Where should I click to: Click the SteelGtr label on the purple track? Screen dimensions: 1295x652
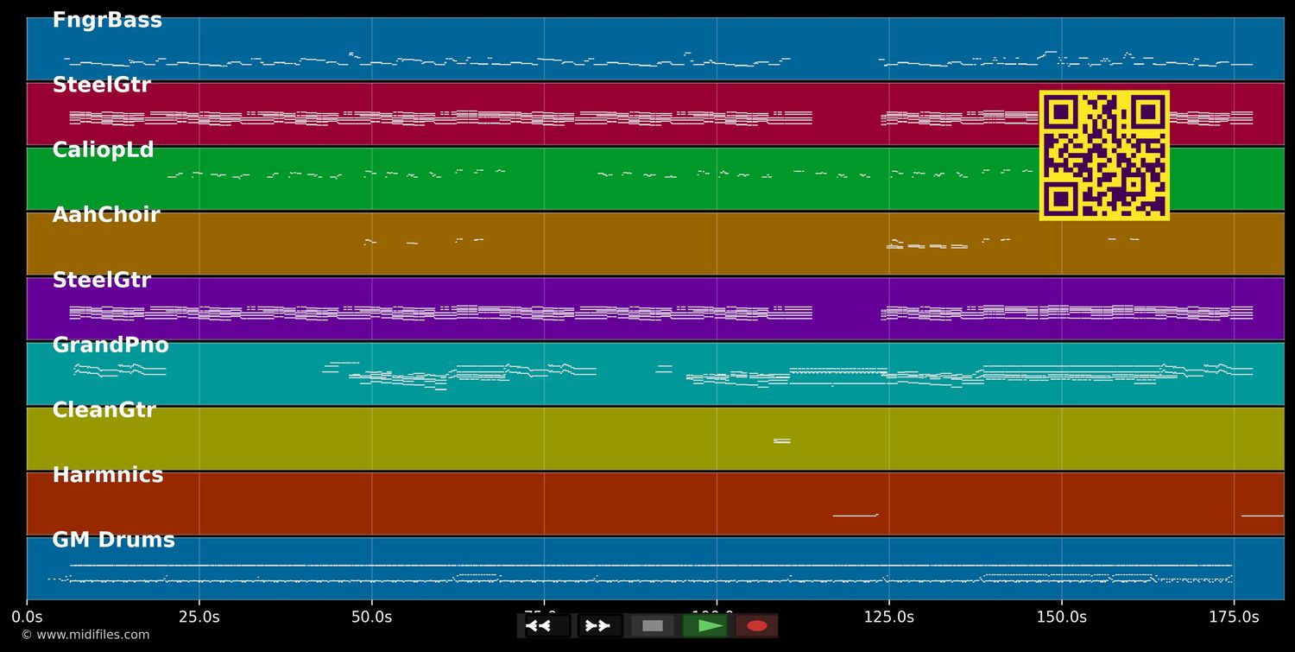click(101, 281)
